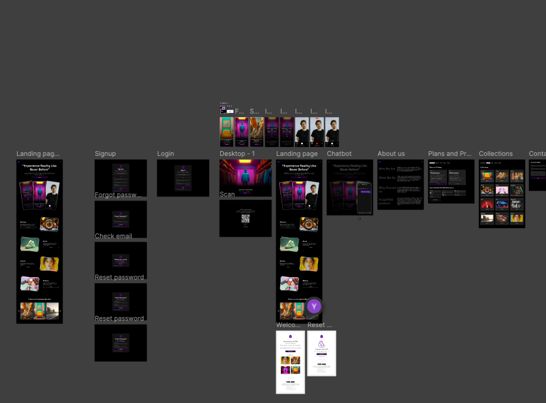
Task: Select the Desktop - 1 frame label
Action: (237, 154)
